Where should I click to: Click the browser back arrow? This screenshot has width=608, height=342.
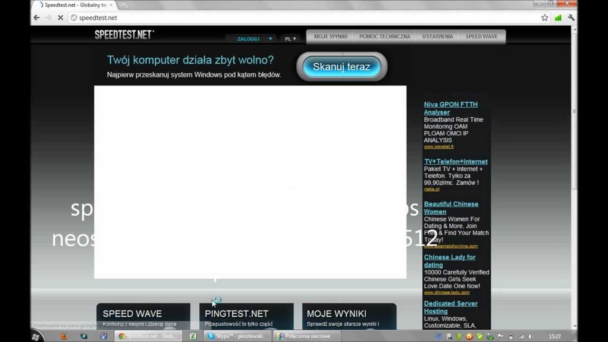coord(37,18)
